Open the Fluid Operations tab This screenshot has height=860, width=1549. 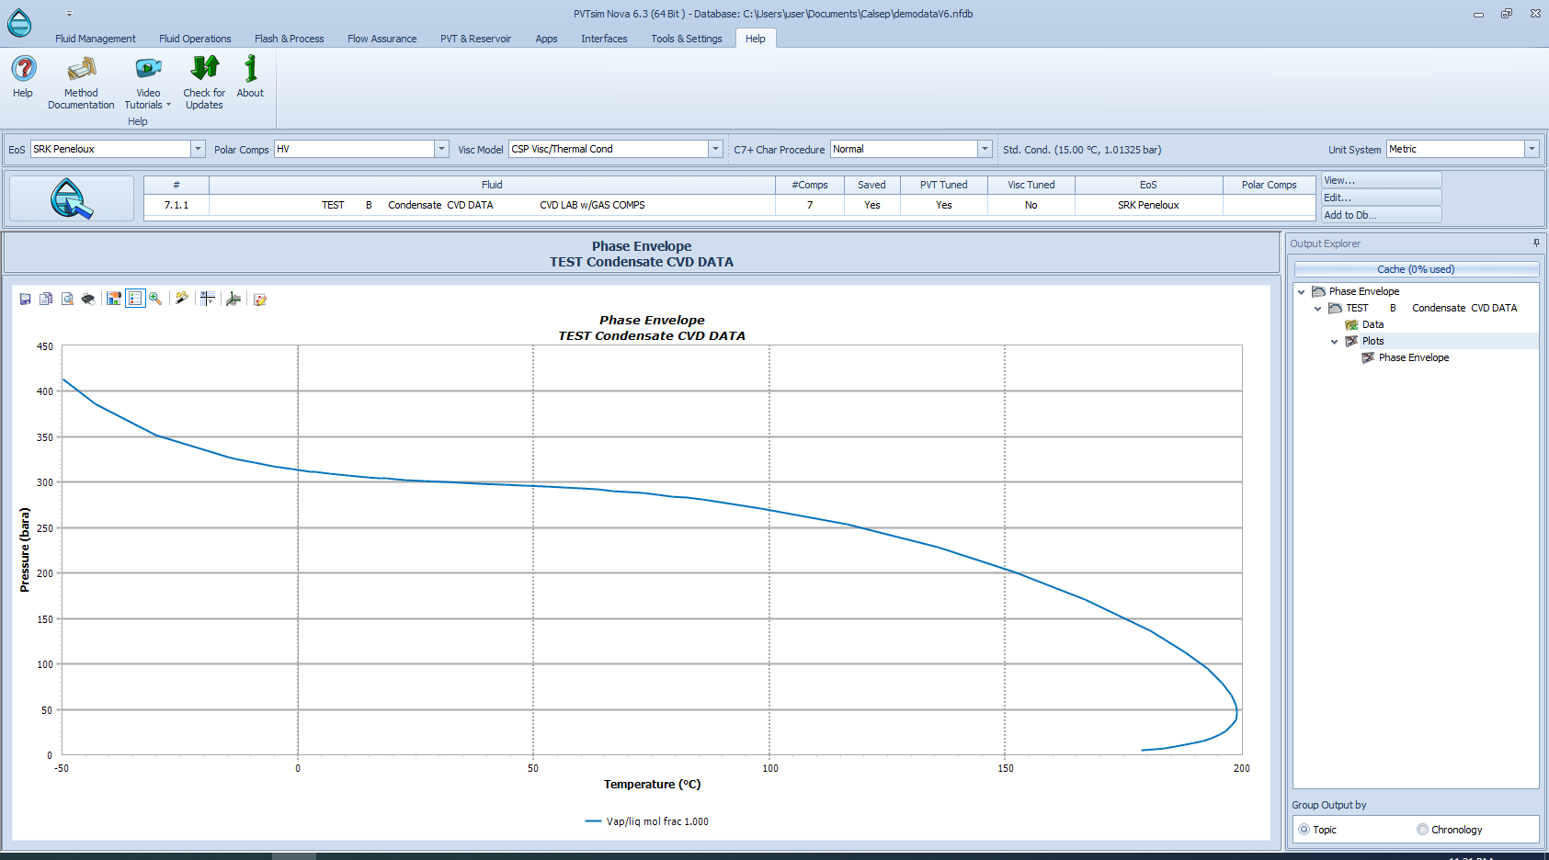tap(195, 39)
